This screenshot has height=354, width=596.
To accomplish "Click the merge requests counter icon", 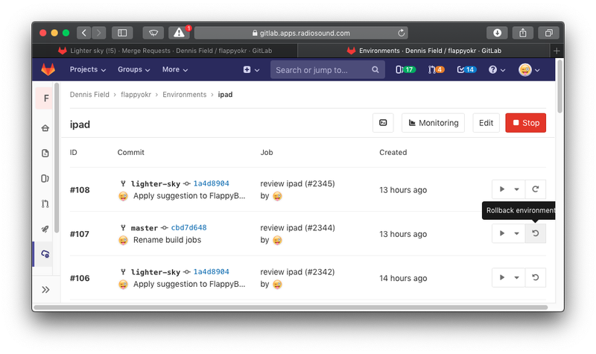I will 436,70.
